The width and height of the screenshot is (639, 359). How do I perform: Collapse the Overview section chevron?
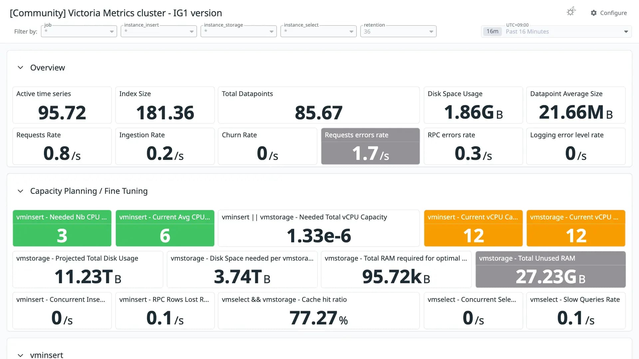pyautogui.click(x=20, y=67)
